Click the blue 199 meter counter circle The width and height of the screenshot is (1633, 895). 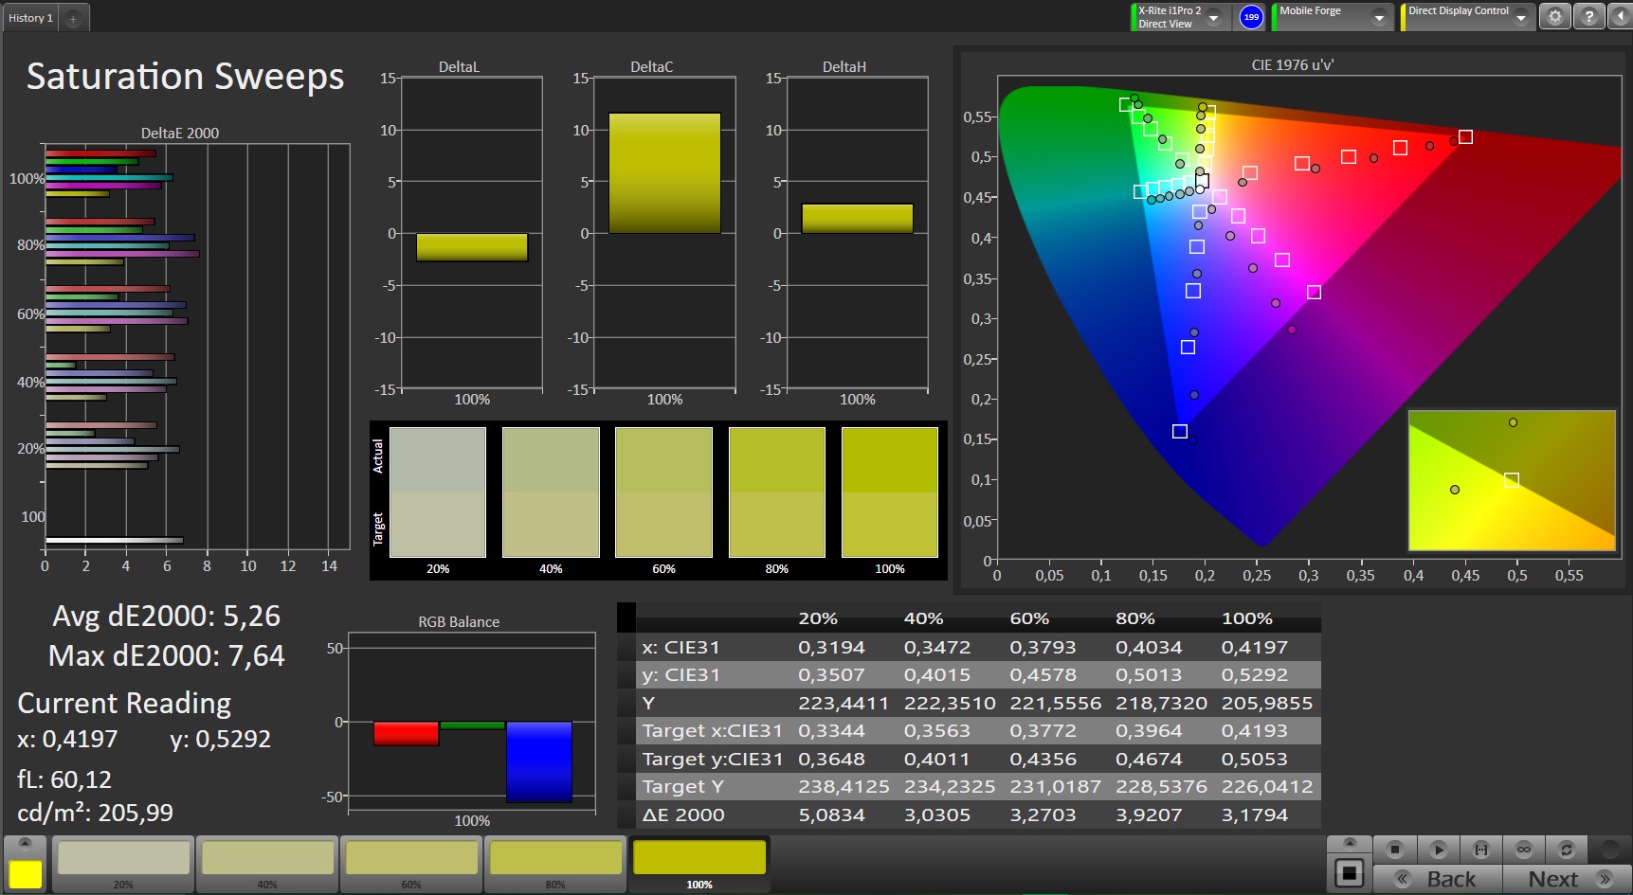(1251, 17)
